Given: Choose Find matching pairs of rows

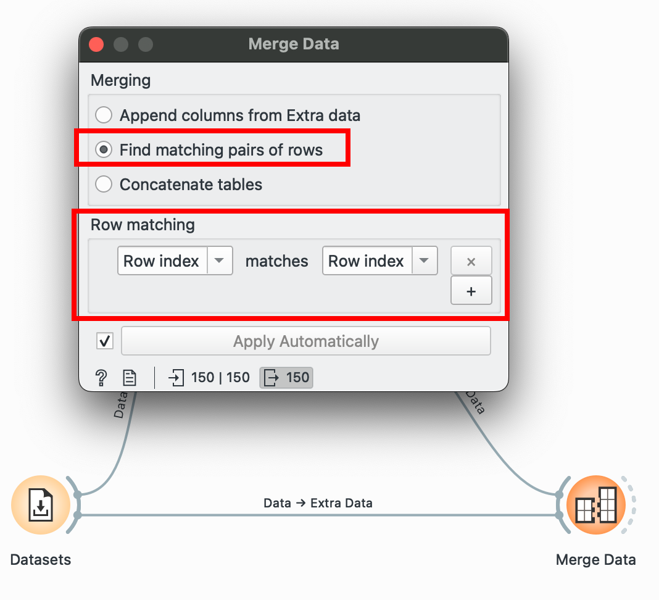Looking at the screenshot, I should [104, 150].
